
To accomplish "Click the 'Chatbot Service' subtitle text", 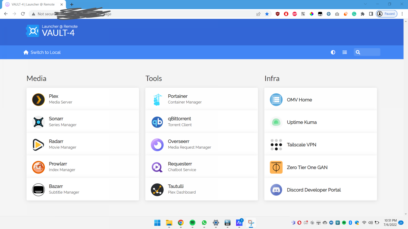I will point(182,170).
